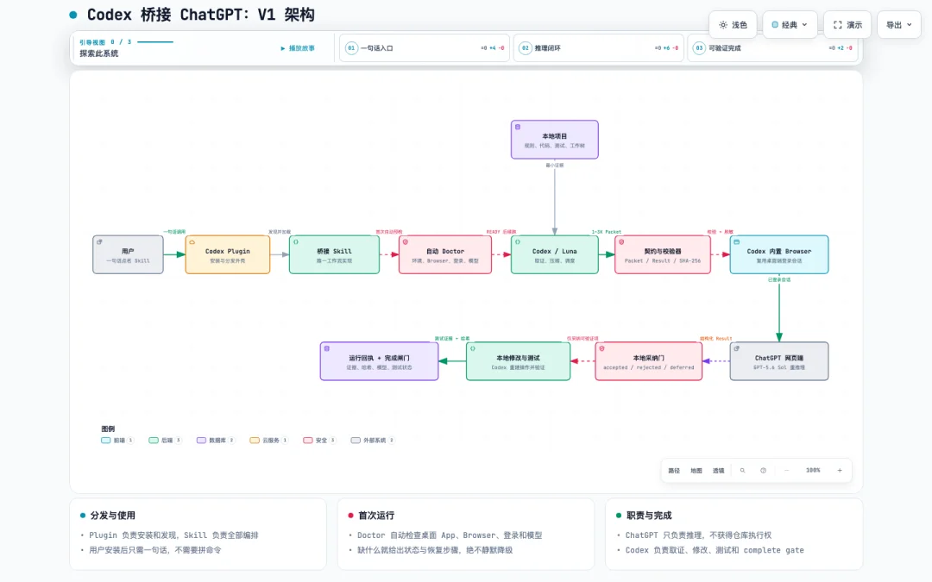Enter 演示 presentation mode
Screen dimensions: 932x582
847,25
